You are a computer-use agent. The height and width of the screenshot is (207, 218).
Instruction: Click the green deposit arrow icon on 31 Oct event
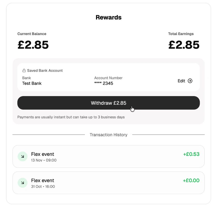[x=22, y=183]
